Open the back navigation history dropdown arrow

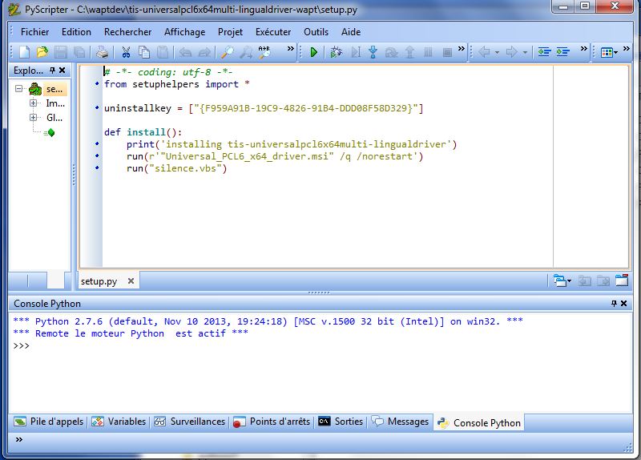click(x=497, y=53)
